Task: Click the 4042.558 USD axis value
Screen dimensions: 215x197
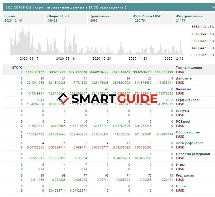Action: point(203,34)
